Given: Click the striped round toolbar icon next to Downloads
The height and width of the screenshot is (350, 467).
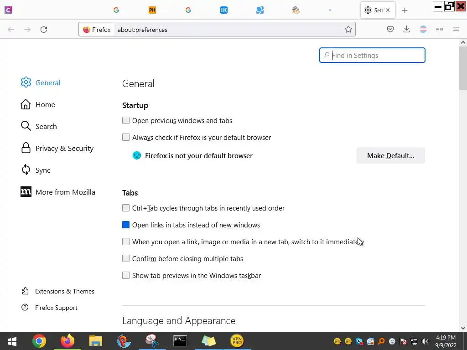Looking at the screenshot, I should tap(423, 29).
